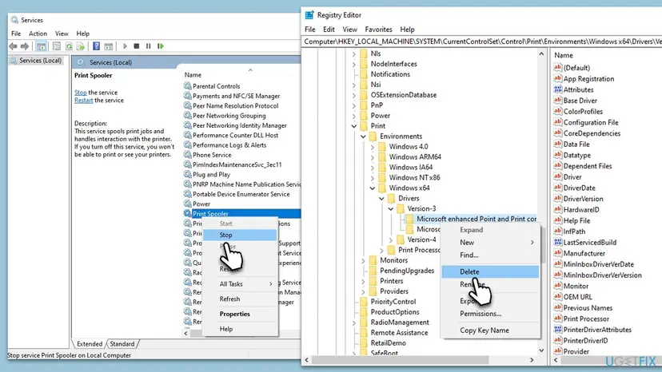The height and width of the screenshot is (372, 662).
Task: Select the DriverVersion registry value
Action: pos(583,199)
